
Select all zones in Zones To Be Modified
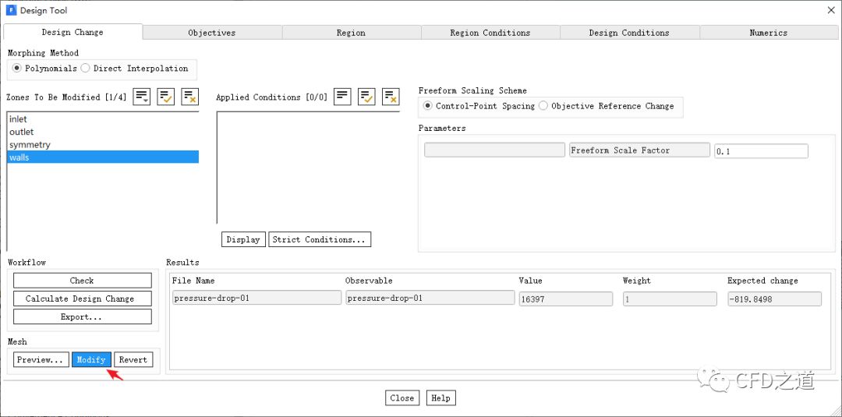tap(165, 97)
